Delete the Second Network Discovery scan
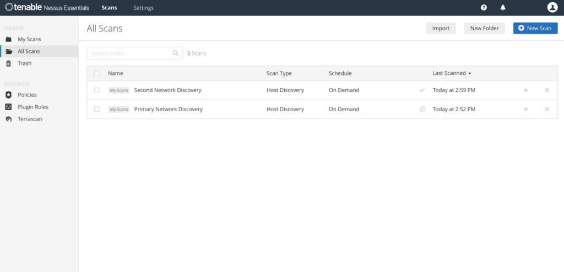The image size is (564, 272). (547, 90)
